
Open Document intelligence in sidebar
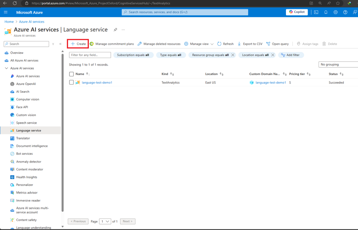pos(32,146)
